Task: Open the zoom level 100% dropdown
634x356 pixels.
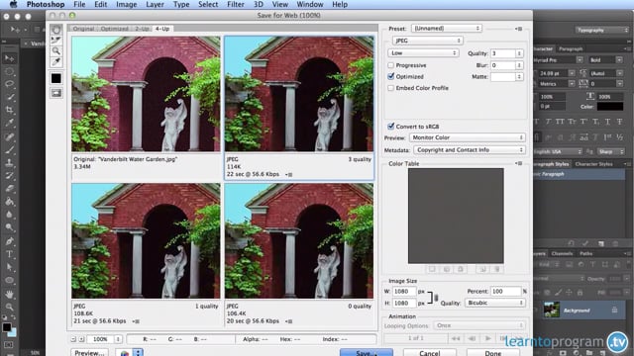Action: (x=118, y=339)
